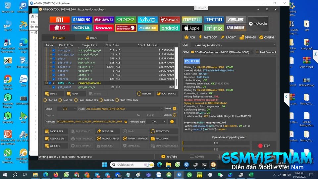Pick the Vivo brand tile
This screenshot has height=179, width=318.
pos(148,20)
